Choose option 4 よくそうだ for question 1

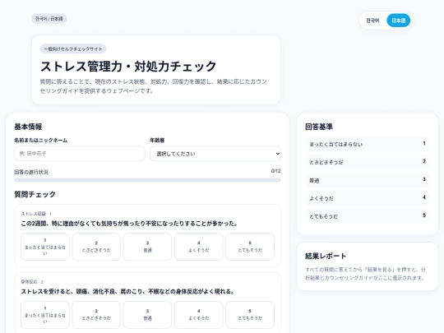coord(199,247)
